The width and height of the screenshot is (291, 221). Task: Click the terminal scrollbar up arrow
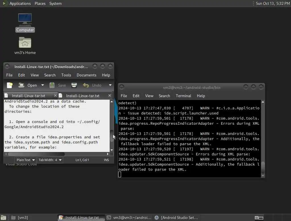click(x=263, y=102)
